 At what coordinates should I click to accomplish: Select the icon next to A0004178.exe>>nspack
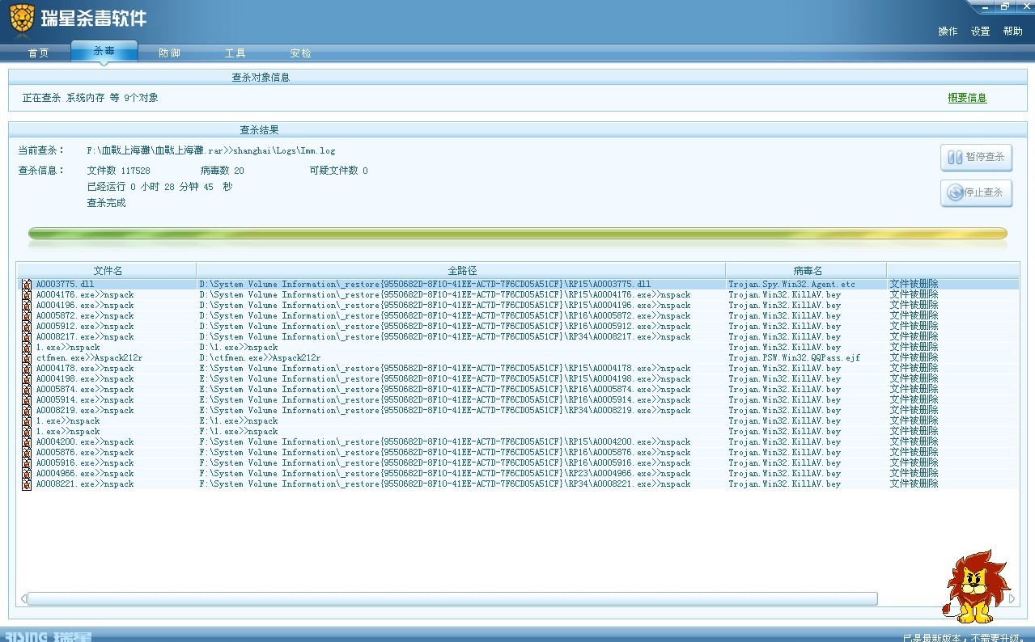pos(27,369)
